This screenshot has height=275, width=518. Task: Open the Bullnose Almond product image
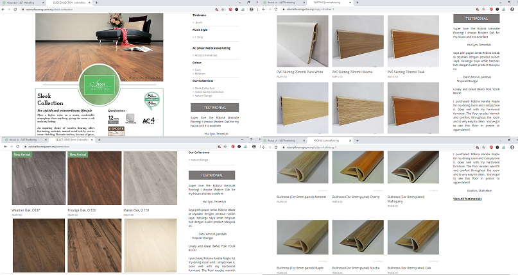pos(302,167)
